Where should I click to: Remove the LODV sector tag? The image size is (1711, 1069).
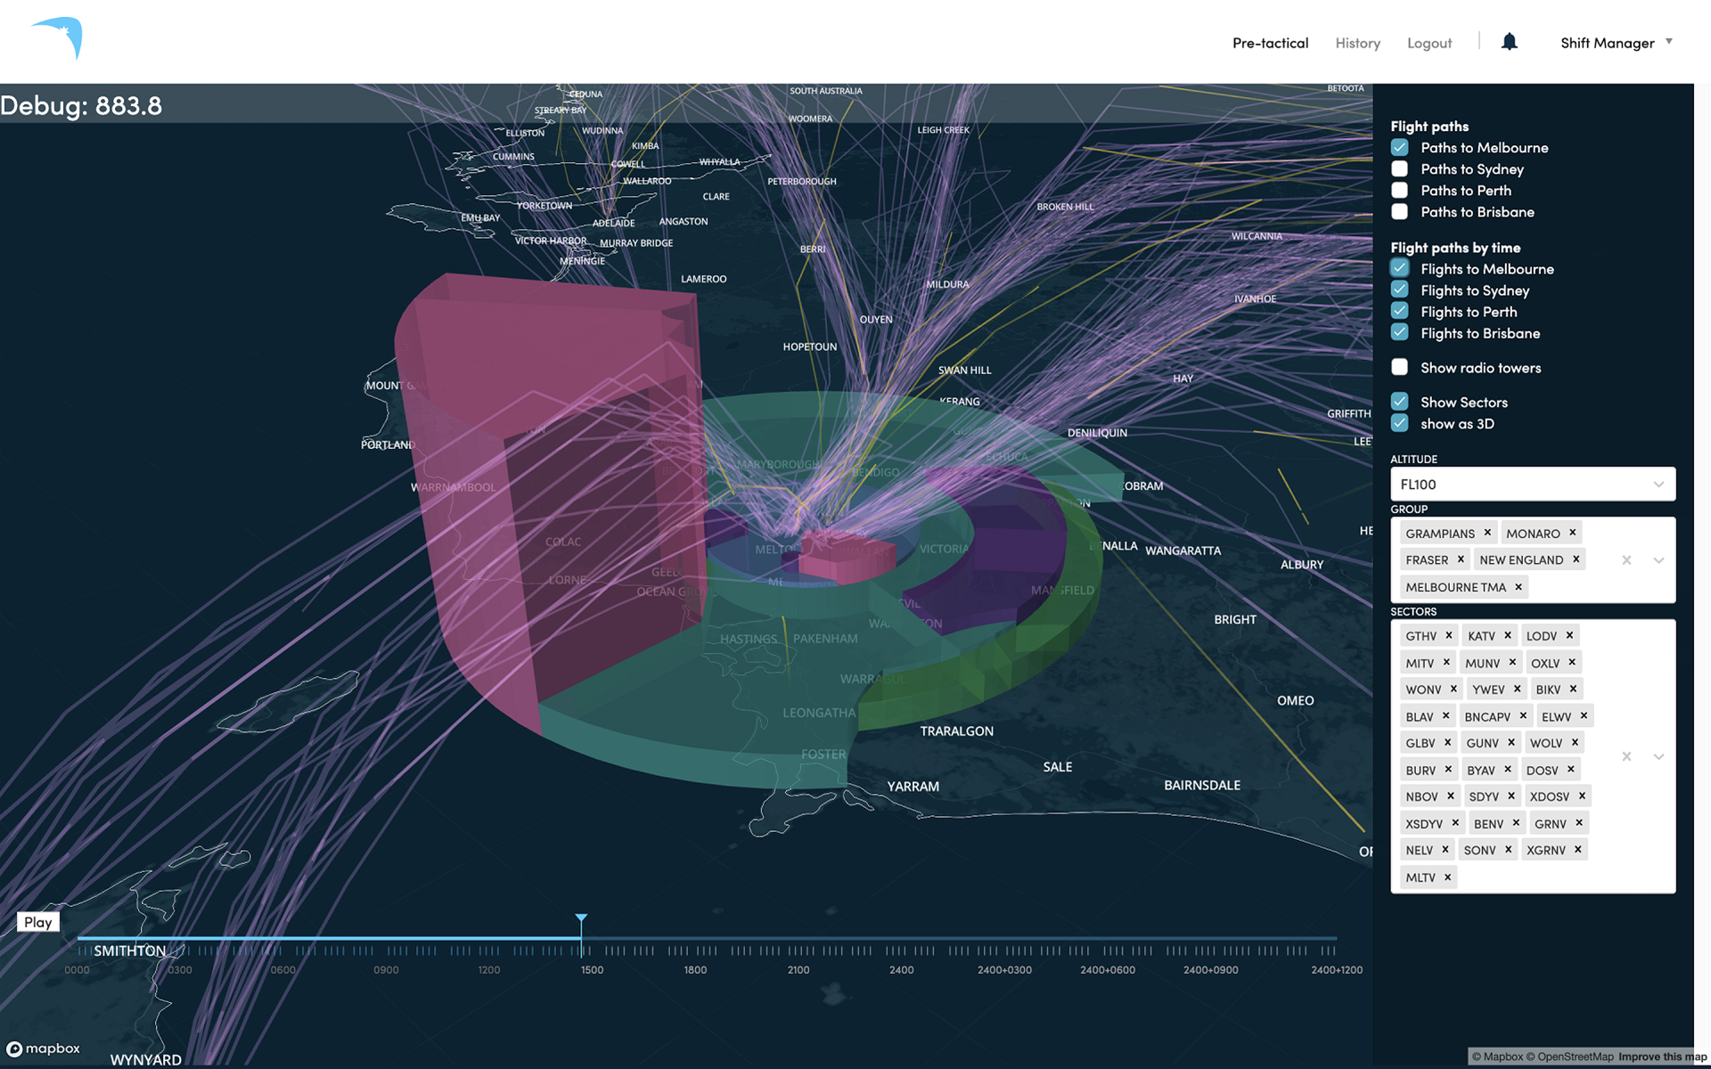click(x=1569, y=635)
